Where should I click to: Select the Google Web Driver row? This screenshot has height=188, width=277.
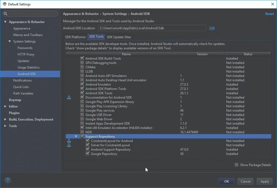pos(169,119)
